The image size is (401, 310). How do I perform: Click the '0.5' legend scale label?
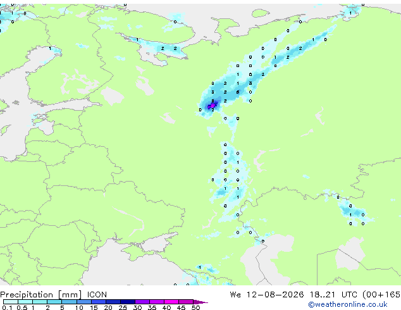pos(22,307)
